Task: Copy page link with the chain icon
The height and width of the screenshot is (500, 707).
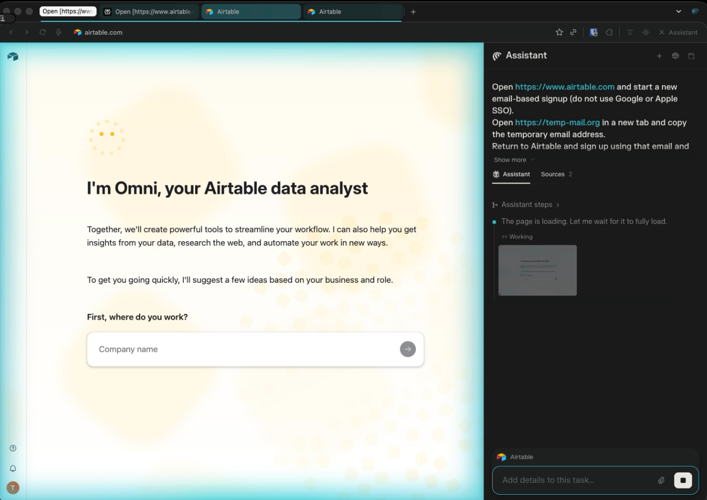Action: point(573,32)
